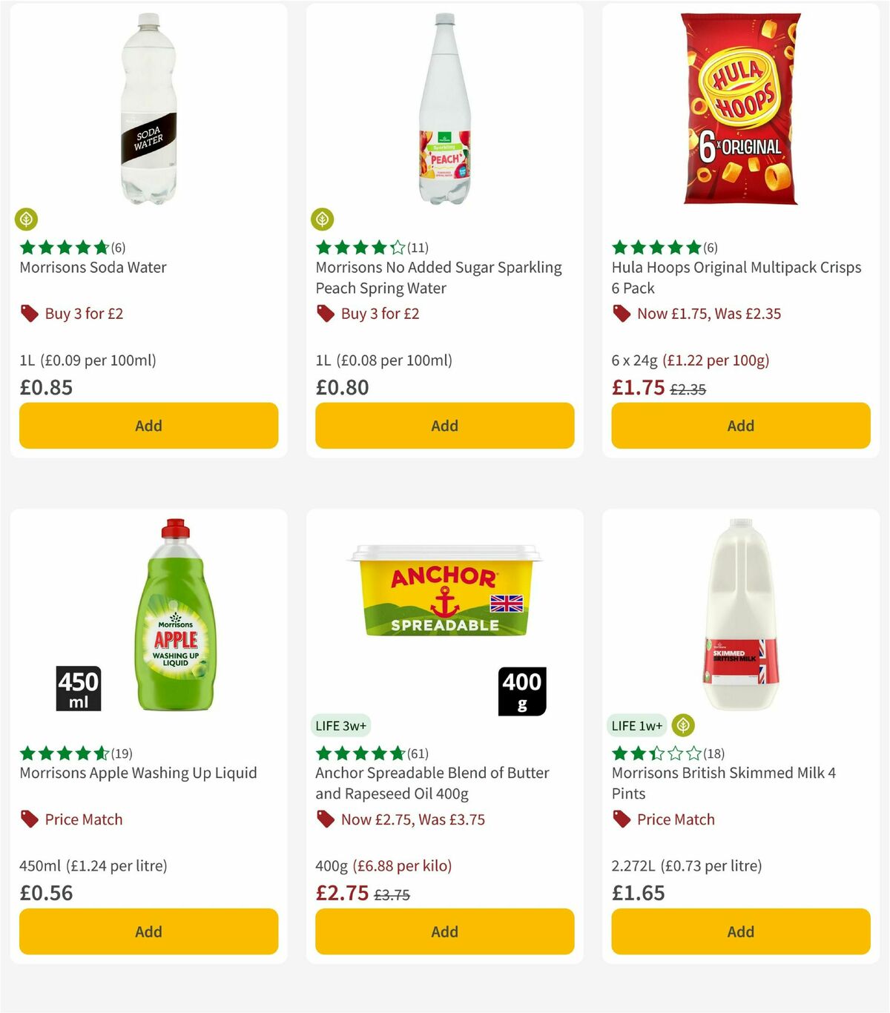
Task: Click the tag icon beside Hula Hoops Now £1.75 deal
Action: point(622,314)
